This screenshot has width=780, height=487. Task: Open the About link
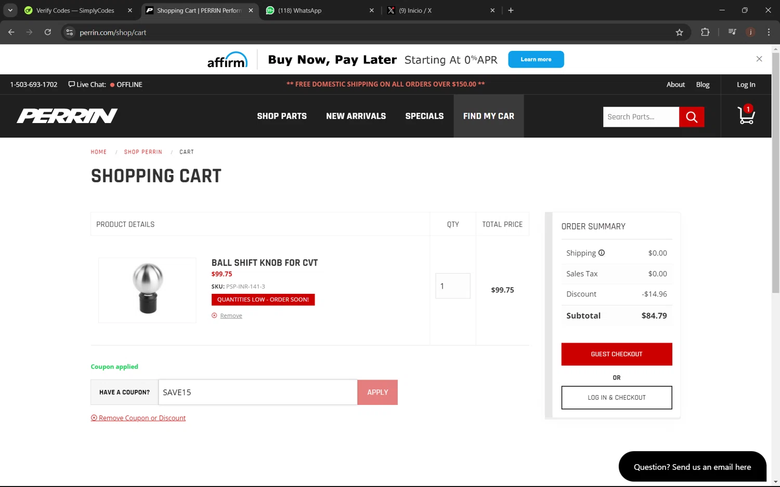pos(675,85)
